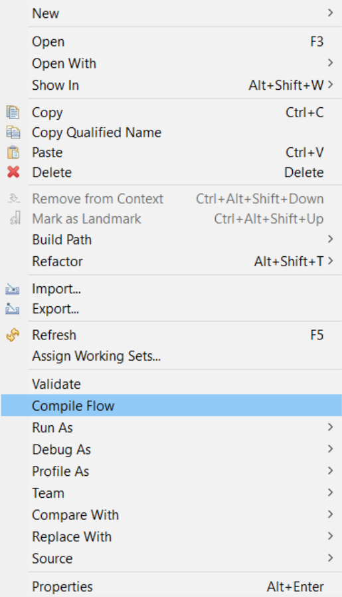Image resolution: width=342 pixels, height=597 pixels.
Task: Click the Copy icon
Action: coord(13,112)
